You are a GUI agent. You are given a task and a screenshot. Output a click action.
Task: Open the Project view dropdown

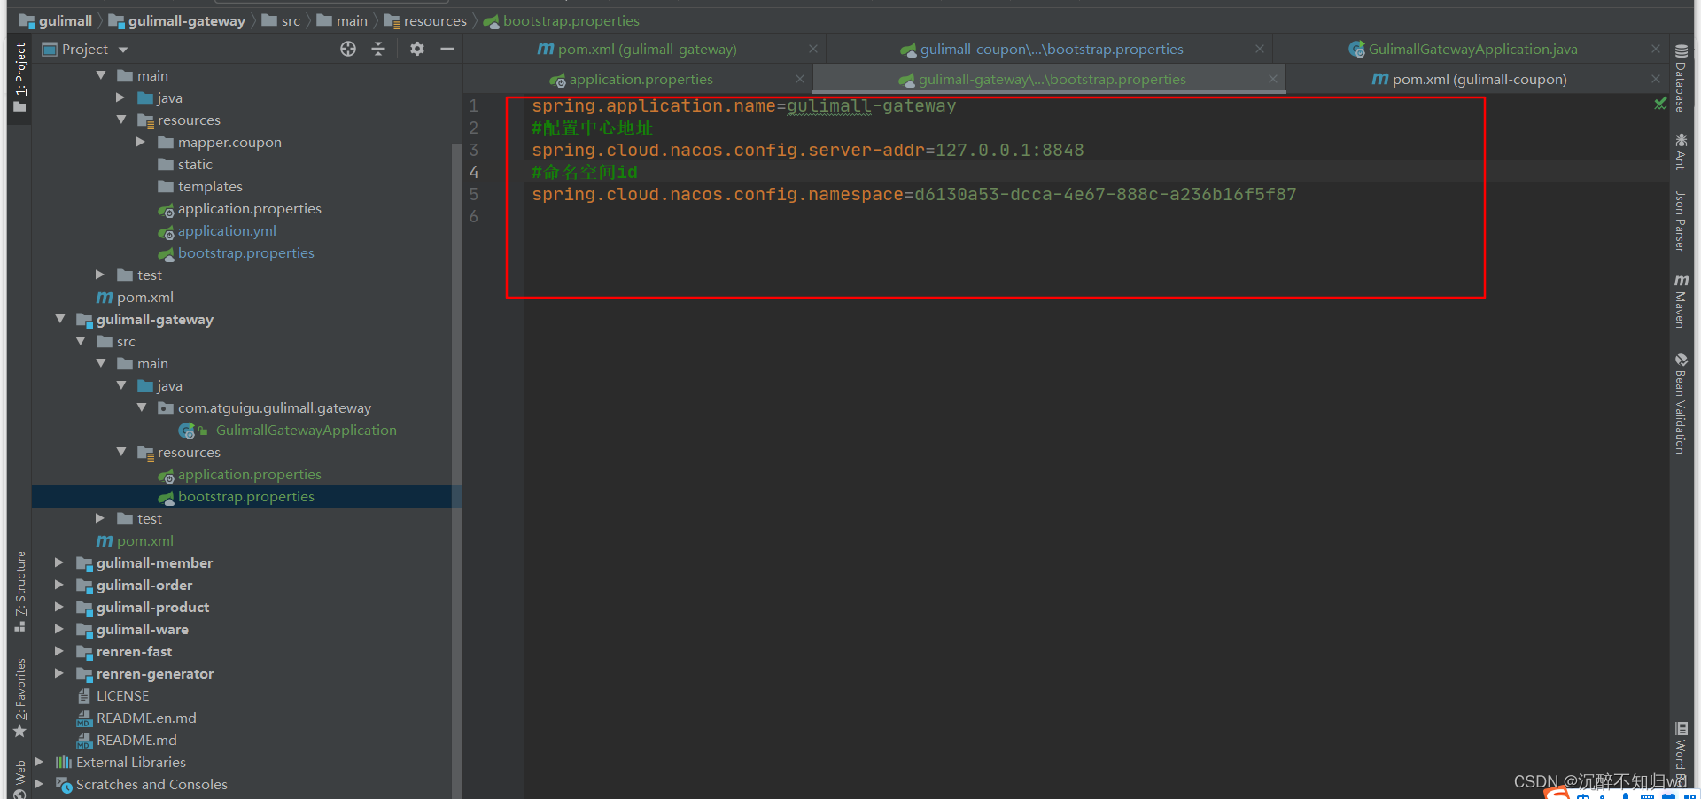pos(123,50)
